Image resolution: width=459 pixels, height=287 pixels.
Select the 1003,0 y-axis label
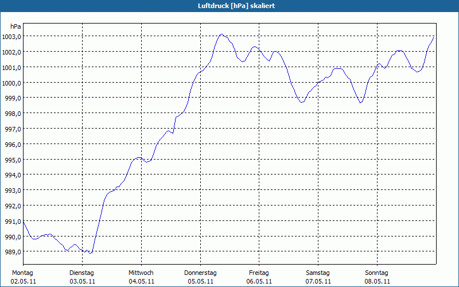point(11,36)
